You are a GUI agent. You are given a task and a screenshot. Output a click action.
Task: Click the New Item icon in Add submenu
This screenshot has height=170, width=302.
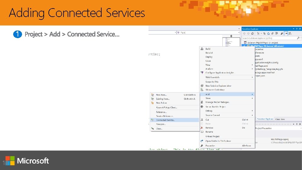[x=153, y=95]
